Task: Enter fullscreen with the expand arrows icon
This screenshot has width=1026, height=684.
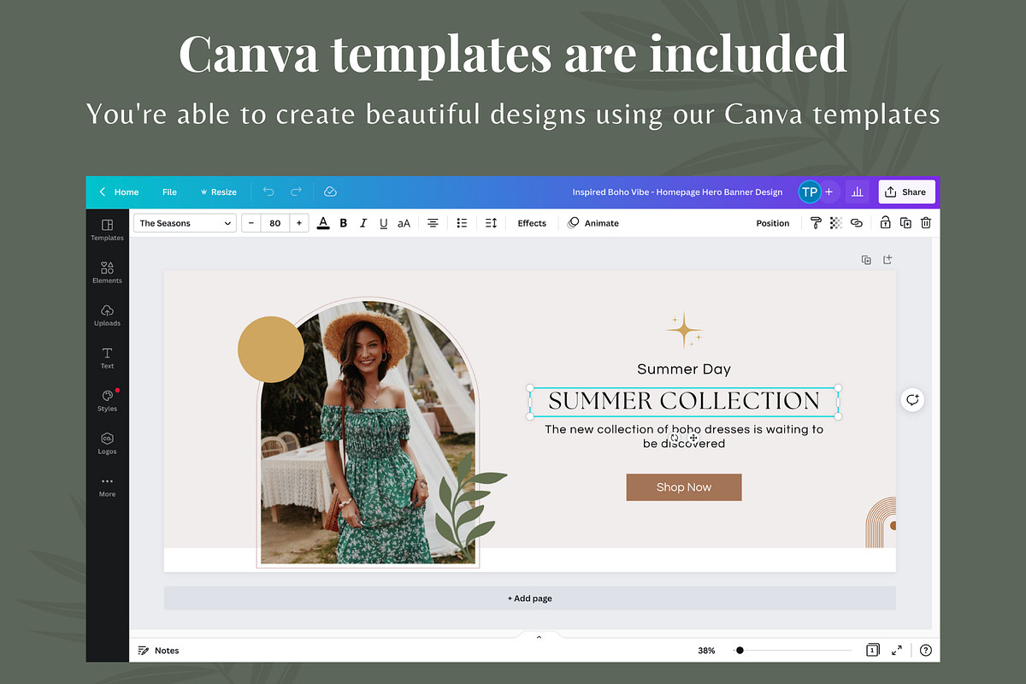Action: pyautogui.click(x=897, y=651)
